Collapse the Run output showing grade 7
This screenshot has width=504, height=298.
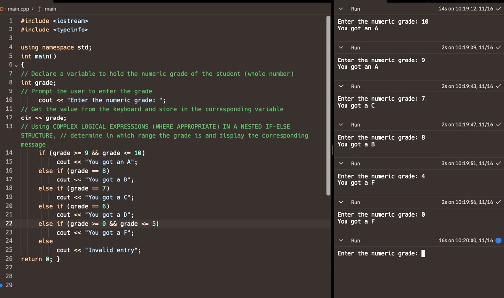[341, 87]
